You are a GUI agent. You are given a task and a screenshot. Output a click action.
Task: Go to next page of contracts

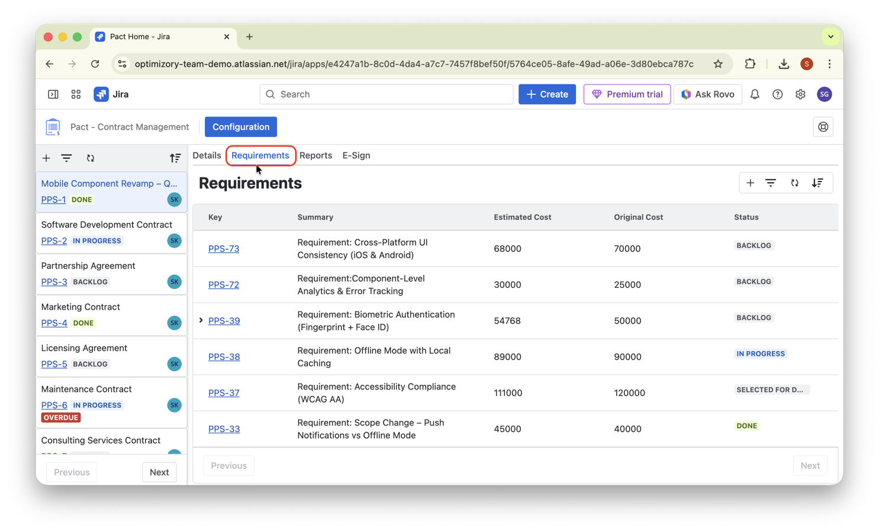pyautogui.click(x=159, y=472)
